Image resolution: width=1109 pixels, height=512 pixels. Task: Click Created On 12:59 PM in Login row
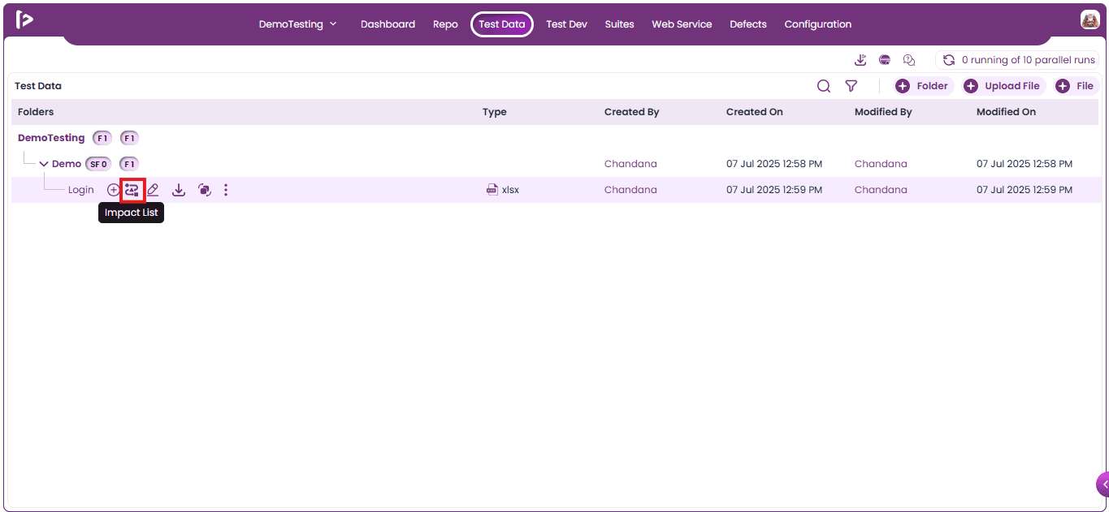tap(774, 190)
